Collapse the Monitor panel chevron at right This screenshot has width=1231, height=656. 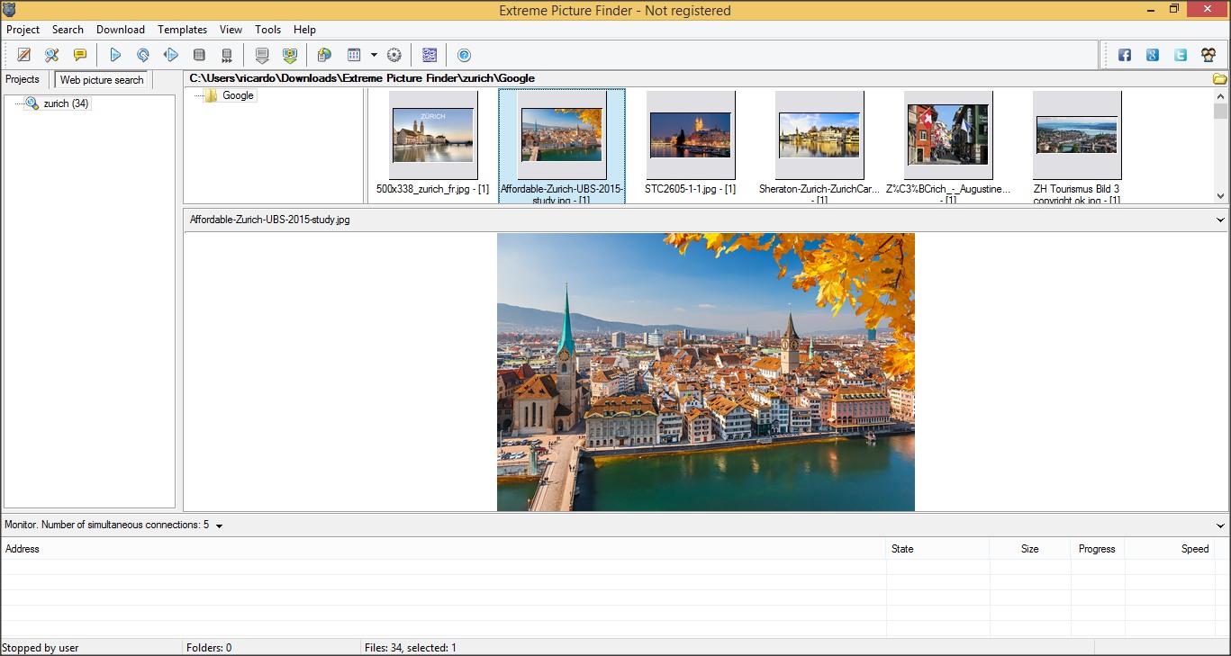pyautogui.click(x=1220, y=526)
